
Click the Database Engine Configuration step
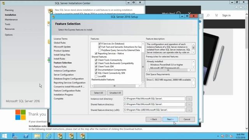click(68, 79)
